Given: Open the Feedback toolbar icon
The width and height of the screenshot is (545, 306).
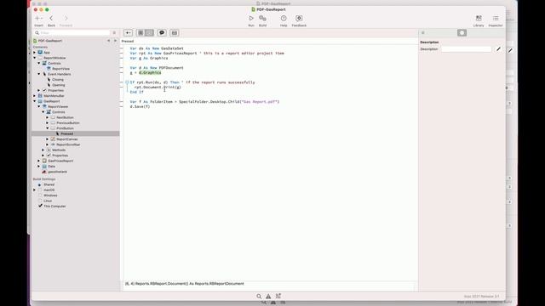Looking at the screenshot, I should click(x=299, y=19).
